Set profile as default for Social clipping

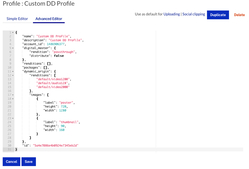click(x=194, y=14)
